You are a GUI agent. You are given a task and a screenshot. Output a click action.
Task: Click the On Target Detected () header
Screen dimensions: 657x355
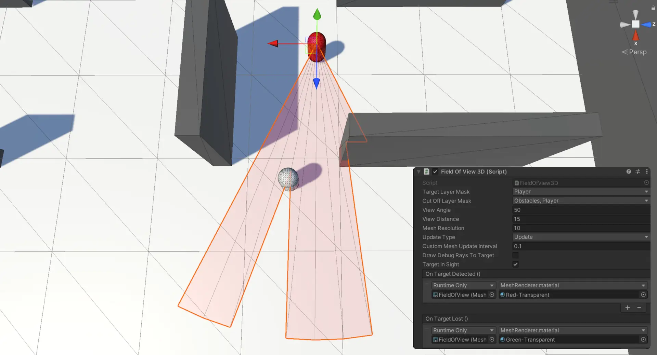[x=453, y=274]
